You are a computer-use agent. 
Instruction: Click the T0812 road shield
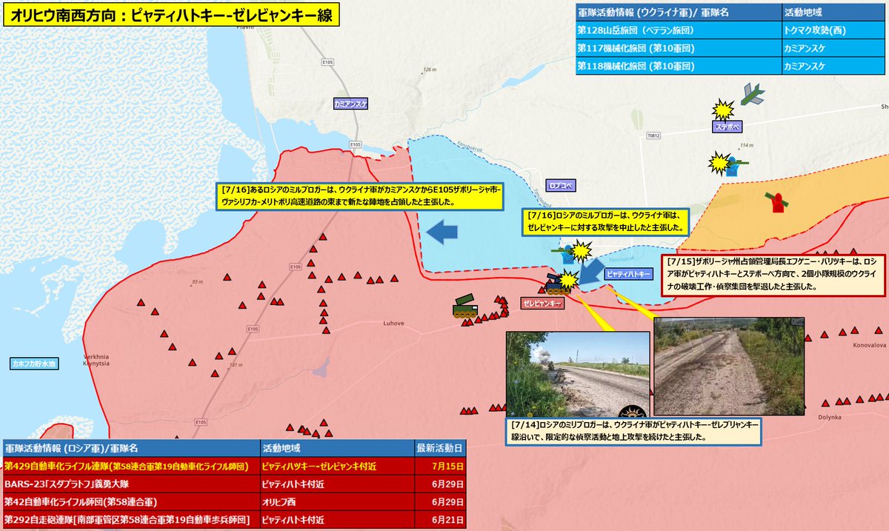tap(653, 136)
